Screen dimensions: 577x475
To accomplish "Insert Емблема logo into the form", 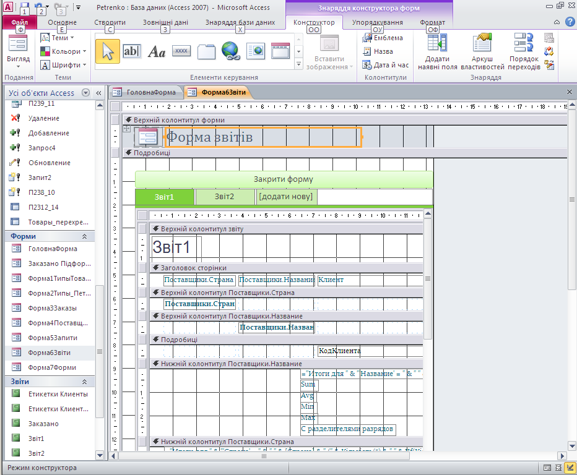I will tap(383, 38).
